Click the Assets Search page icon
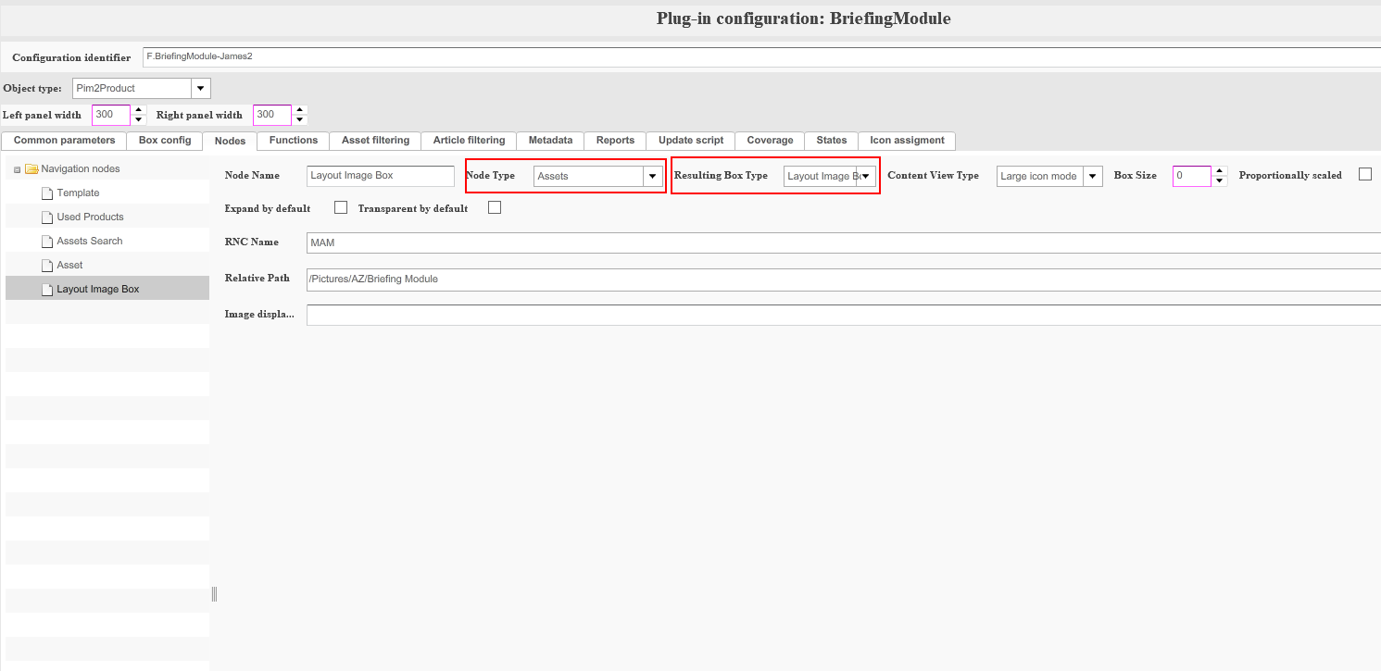This screenshot has height=671, width=1381. pos(48,242)
